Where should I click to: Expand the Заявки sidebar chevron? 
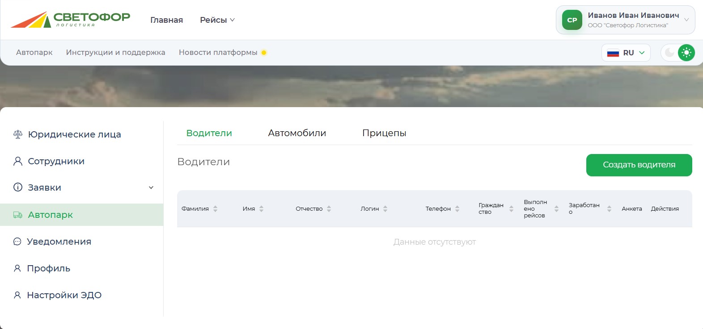[151, 187]
